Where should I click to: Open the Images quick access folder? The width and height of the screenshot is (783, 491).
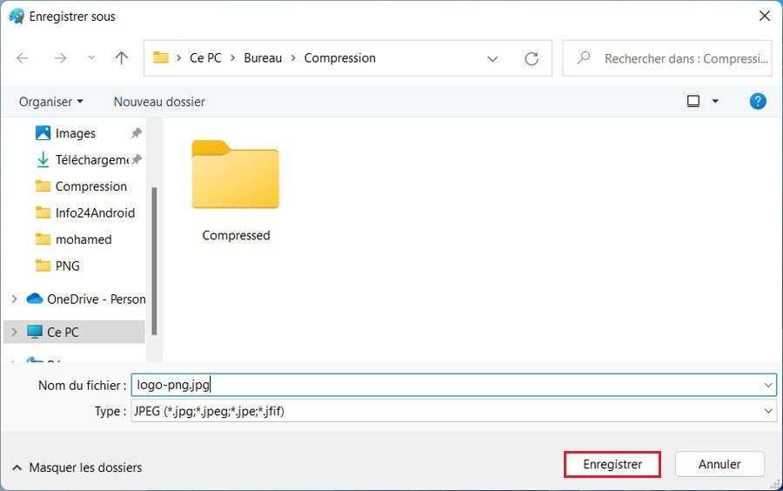coord(75,133)
